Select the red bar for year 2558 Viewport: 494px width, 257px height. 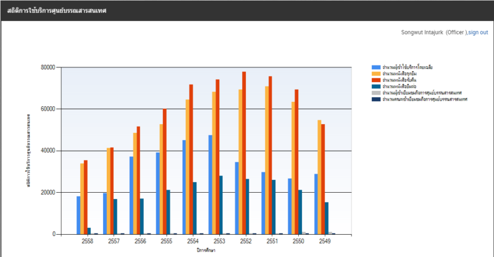click(86, 198)
